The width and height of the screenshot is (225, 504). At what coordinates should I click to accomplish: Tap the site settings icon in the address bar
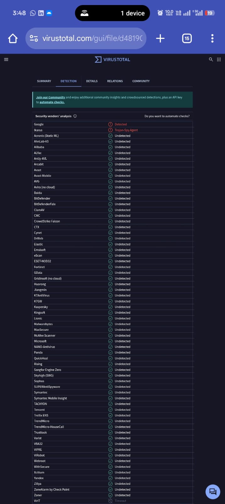(x=34, y=38)
